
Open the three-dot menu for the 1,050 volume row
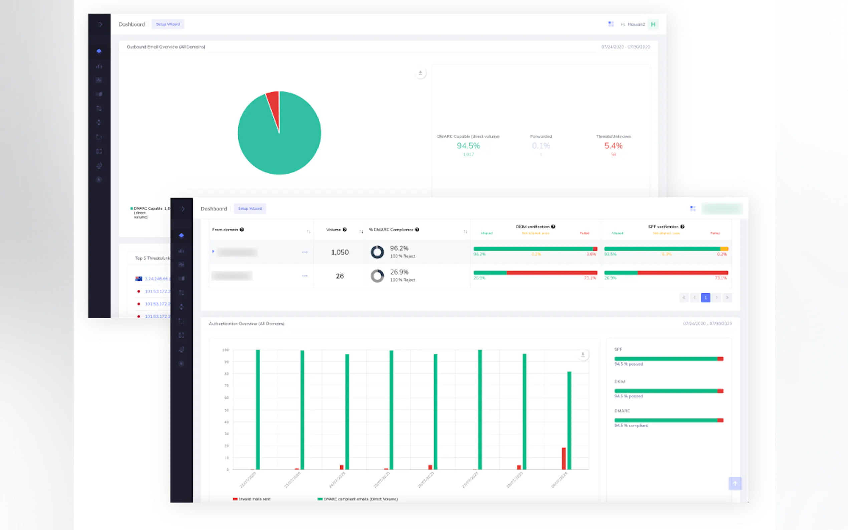coord(304,252)
